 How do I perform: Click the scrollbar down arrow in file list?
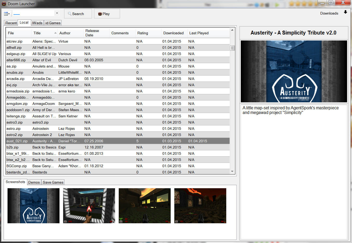[x=232, y=172]
